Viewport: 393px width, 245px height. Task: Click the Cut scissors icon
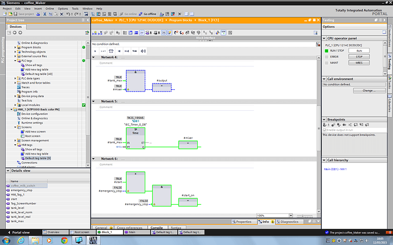[44, 14]
